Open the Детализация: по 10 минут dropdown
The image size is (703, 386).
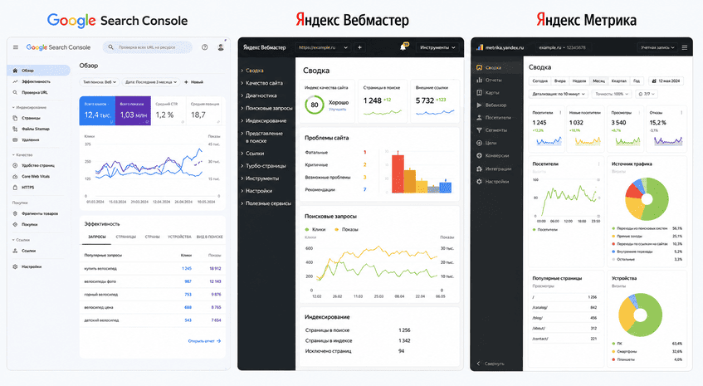(559, 94)
